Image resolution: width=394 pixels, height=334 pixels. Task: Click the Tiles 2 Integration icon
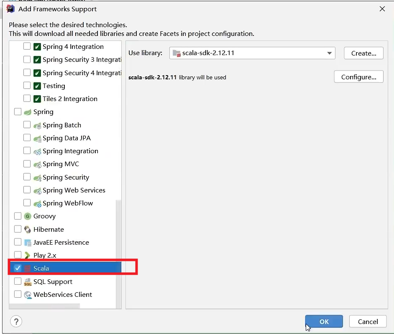[x=37, y=99]
